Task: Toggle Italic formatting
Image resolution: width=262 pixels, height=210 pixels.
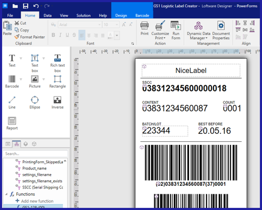Action: pos(60,35)
